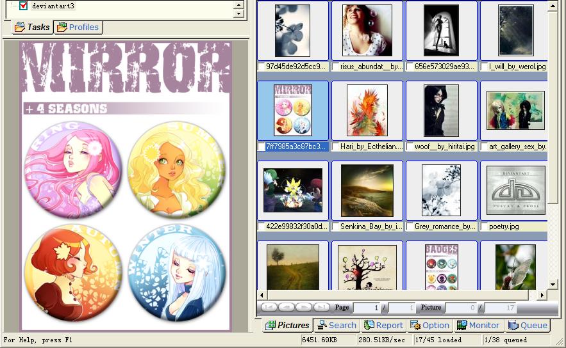Check the woof__by_hiritai.jpg checkbox
The image size is (566, 348).
pyautogui.click(x=410, y=146)
